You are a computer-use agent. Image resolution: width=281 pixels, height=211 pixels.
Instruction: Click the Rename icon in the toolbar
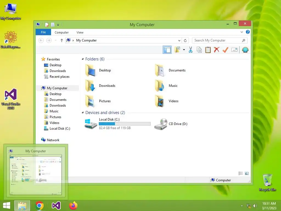point(234,50)
